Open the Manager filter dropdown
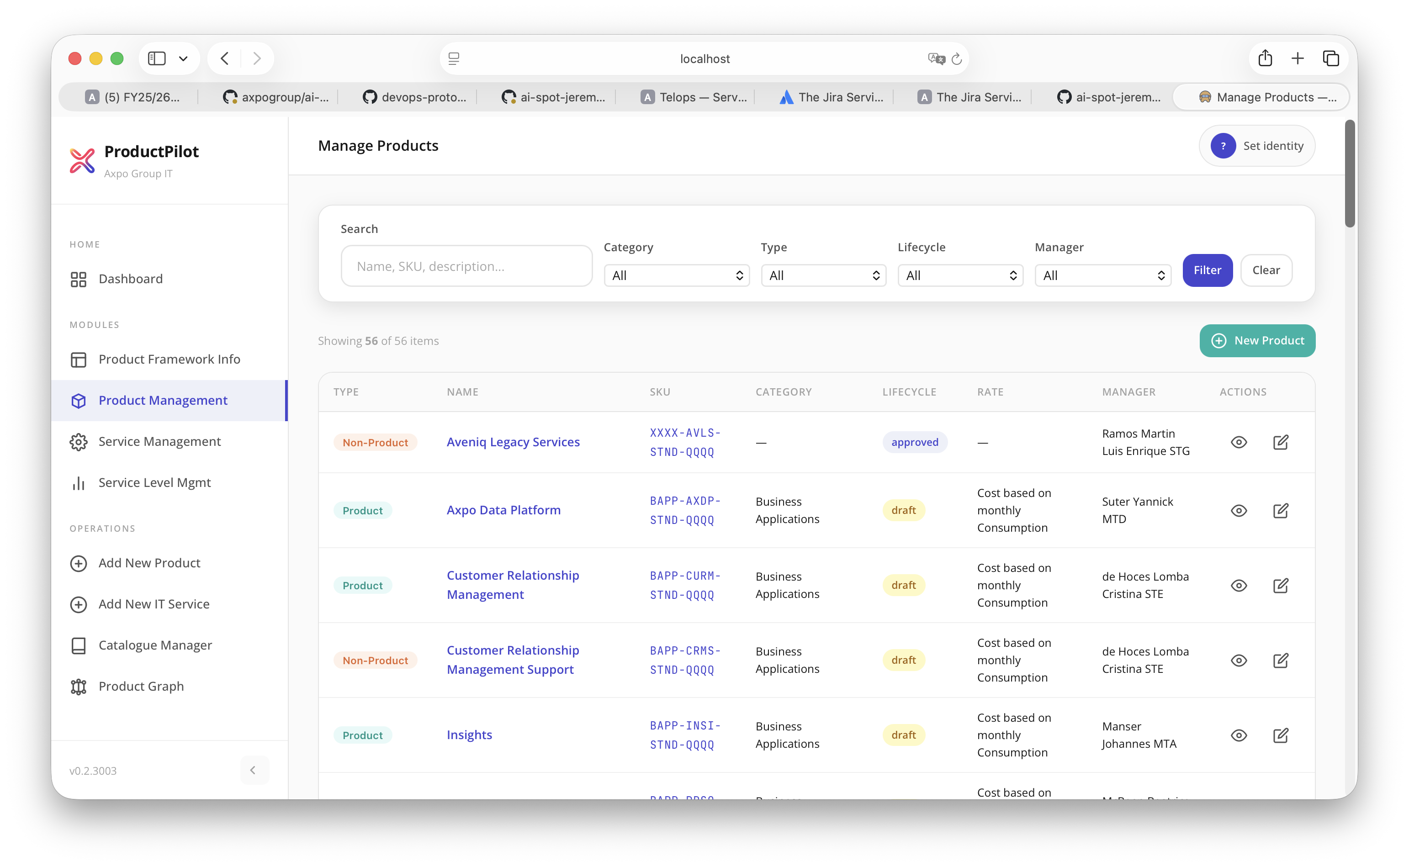This screenshot has height=867, width=1409. (x=1103, y=276)
